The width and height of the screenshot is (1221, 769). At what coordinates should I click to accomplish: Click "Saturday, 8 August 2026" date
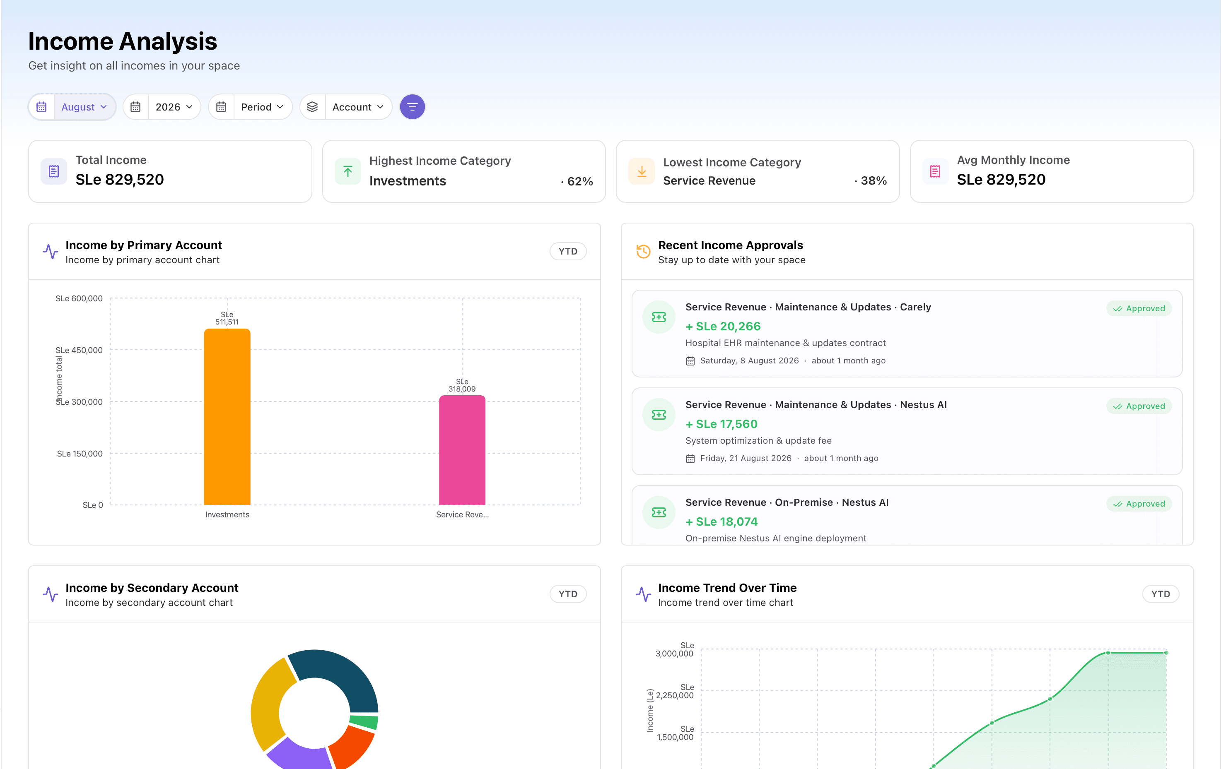click(749, 360)
